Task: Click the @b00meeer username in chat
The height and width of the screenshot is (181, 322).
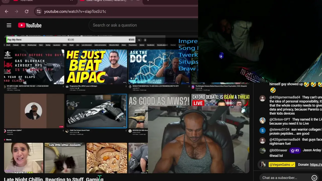Action: pos(278,150)
